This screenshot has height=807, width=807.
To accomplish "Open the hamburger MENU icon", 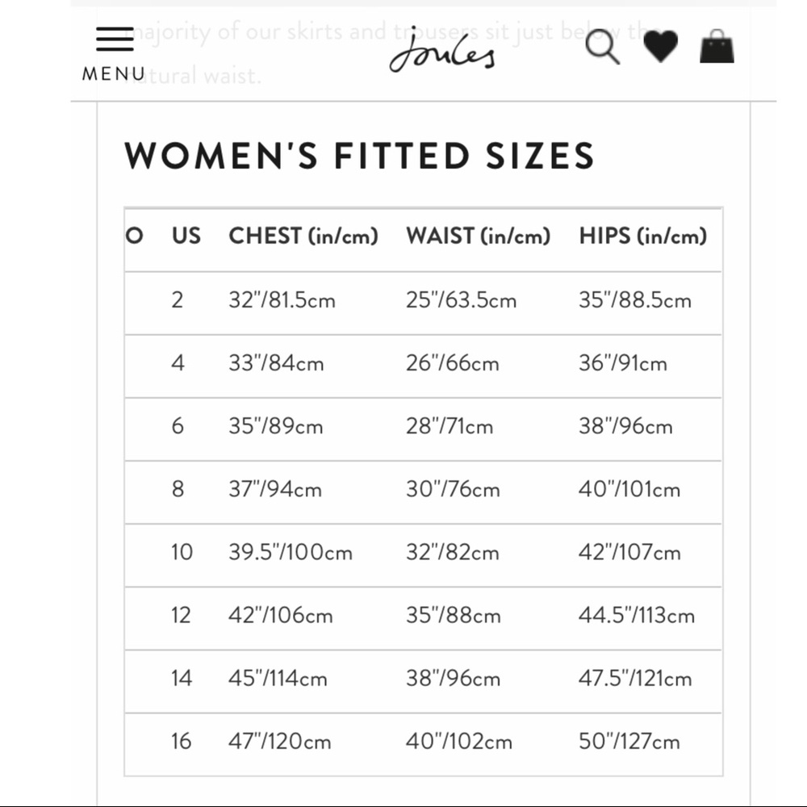I will click(x=115, y=39).
